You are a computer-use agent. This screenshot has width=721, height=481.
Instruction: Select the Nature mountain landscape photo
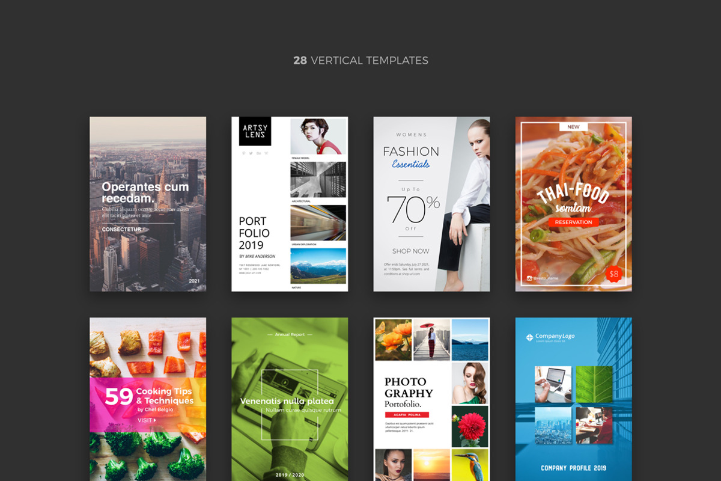pyautogui.click(x=318, y=266)
